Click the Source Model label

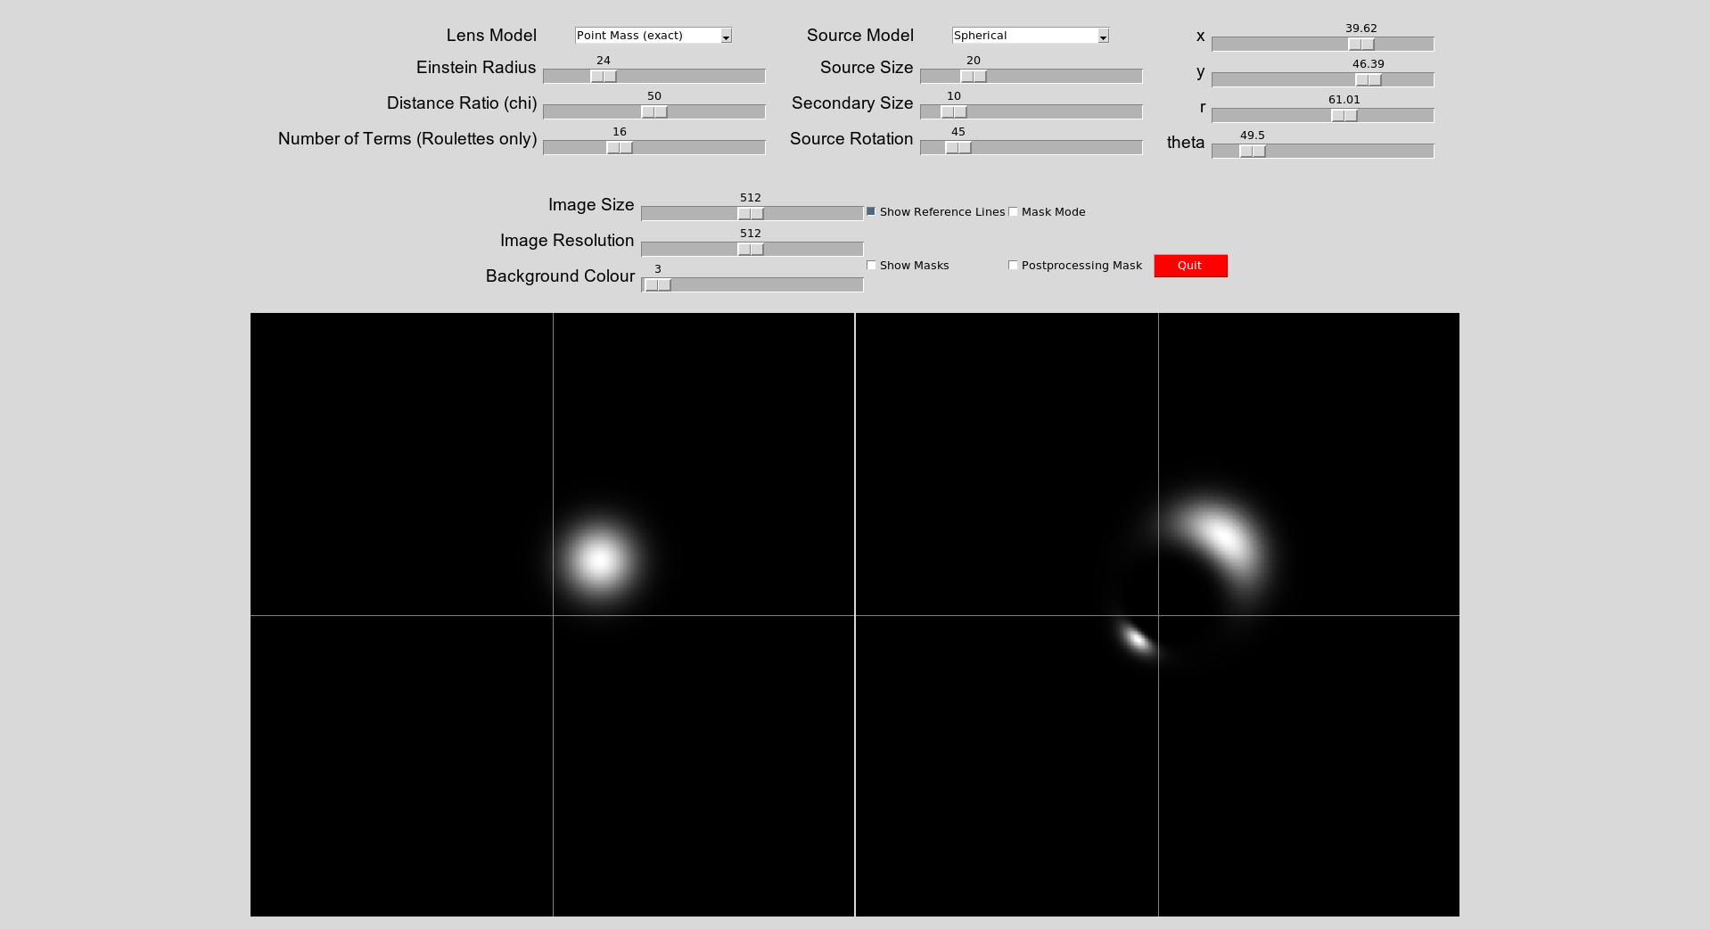(860, 36)
